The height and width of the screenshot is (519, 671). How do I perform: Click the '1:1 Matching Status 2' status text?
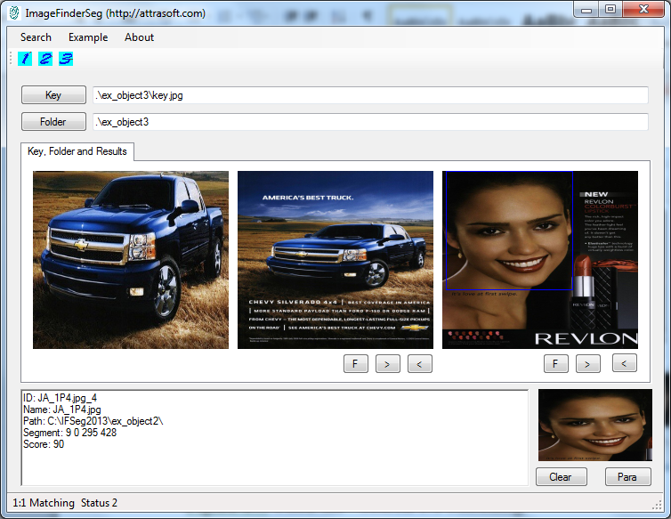[65, 503]
